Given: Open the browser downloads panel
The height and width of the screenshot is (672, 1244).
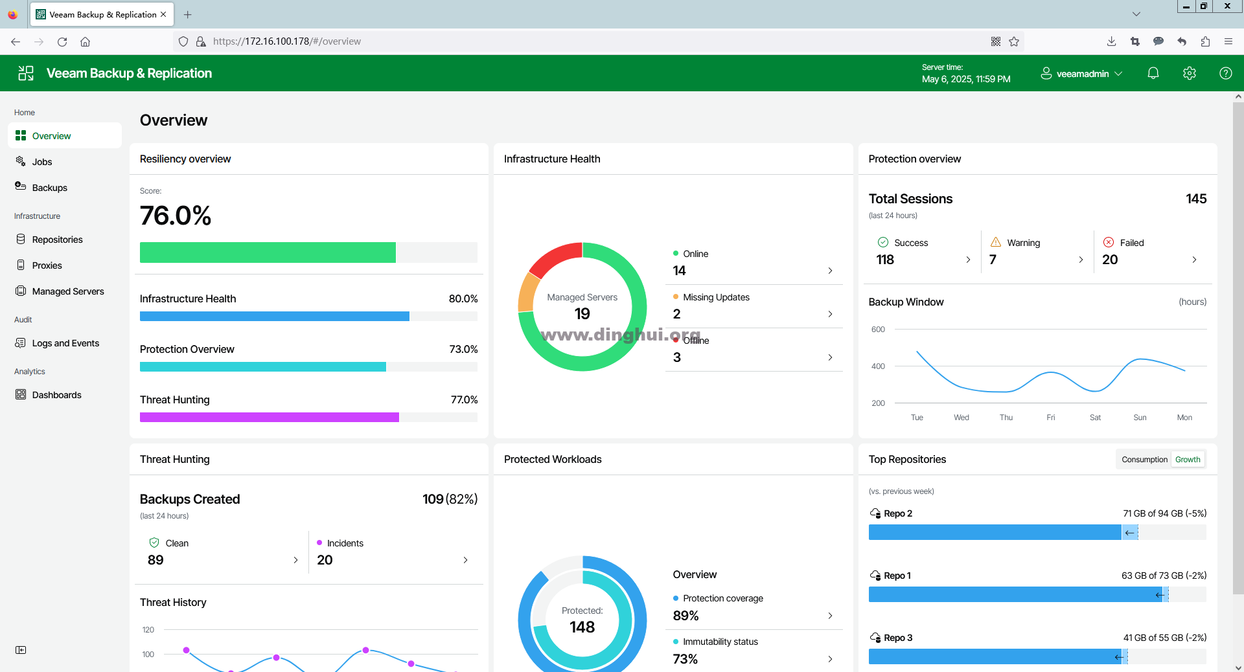Looking at the screenshot, I should (x=1111, y=41).
